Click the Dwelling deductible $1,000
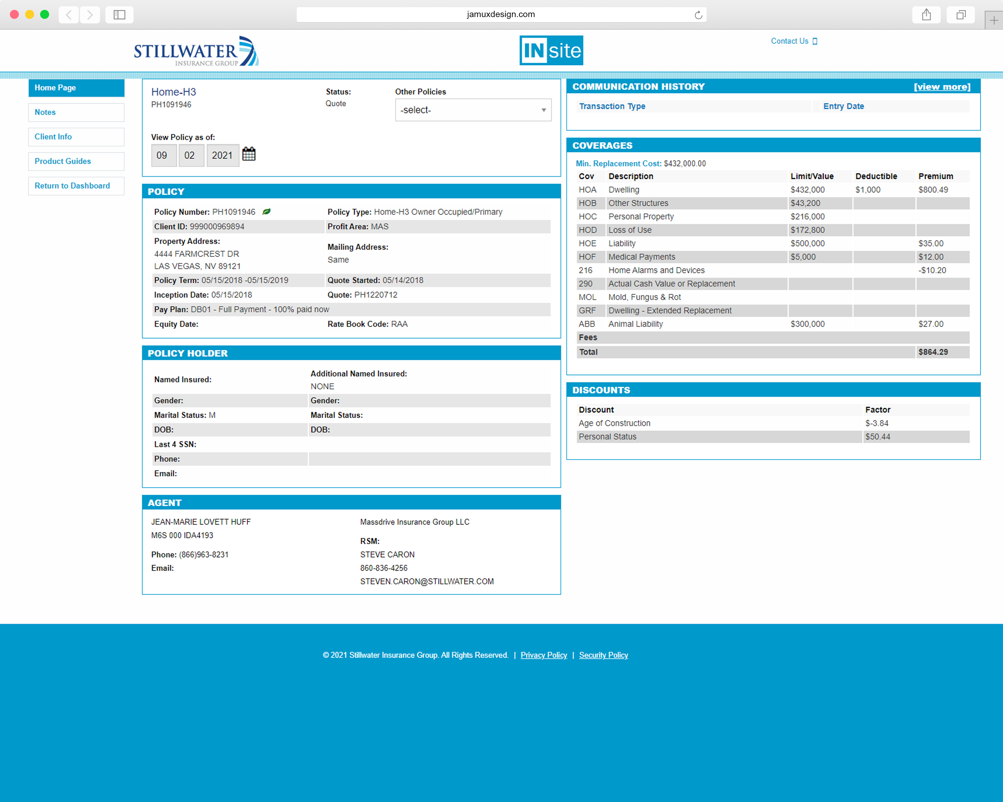This screenshot has width=1003, height=802. click(x=868, y=190)
